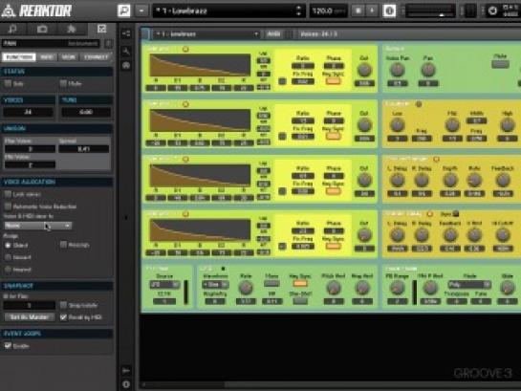Open the LFO Waveform Sine dropdown
521x391 pixels.
tap(215, 285)
